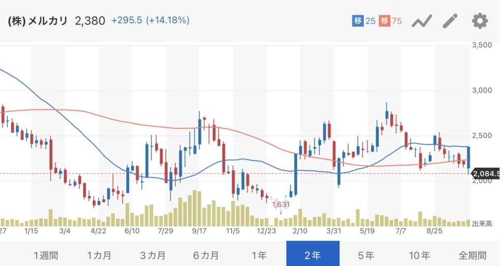The width and height of the screenshot is (503, 266).
Task: Show the 全期間 full history range
Action: 473,255
